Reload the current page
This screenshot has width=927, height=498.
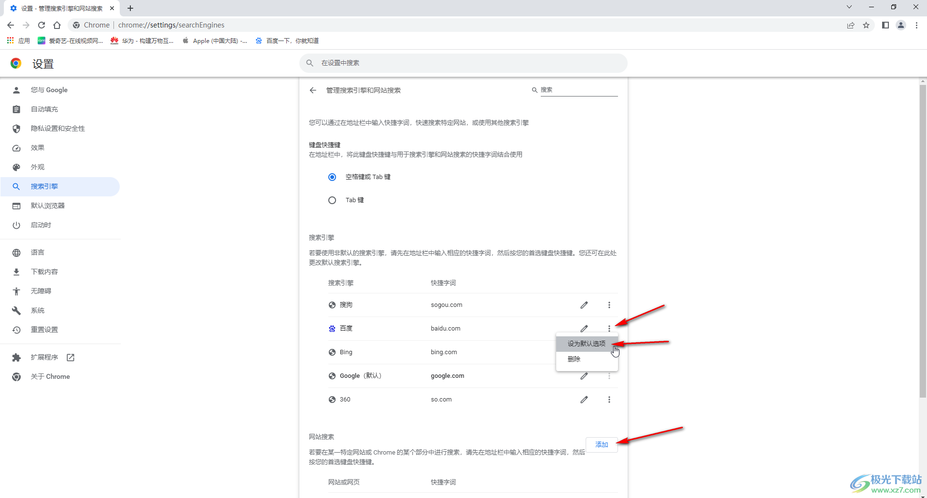coord(42,25)
